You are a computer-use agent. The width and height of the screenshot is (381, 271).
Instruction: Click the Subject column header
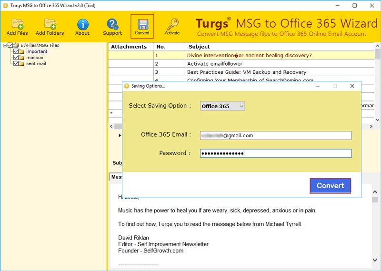point(280,47)
